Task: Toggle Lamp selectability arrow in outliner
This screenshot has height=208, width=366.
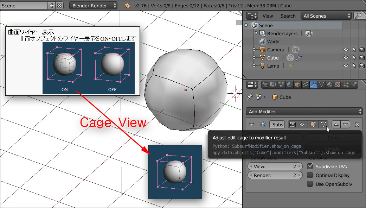Action: [x=354, y=66]
